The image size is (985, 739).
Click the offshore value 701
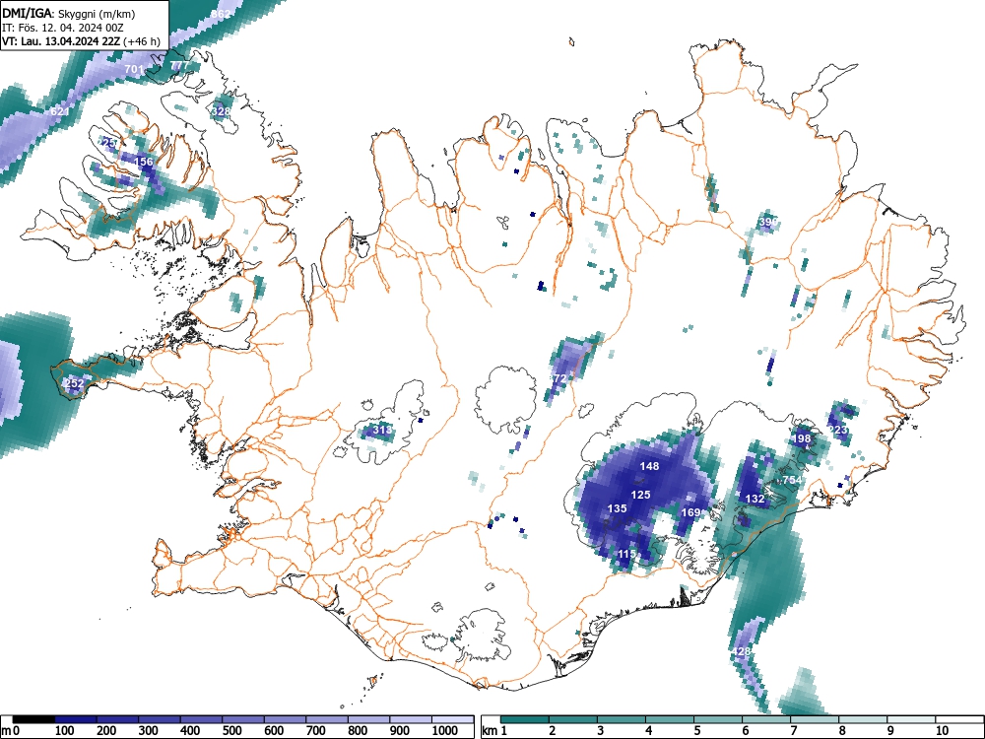tap(134, 69)
